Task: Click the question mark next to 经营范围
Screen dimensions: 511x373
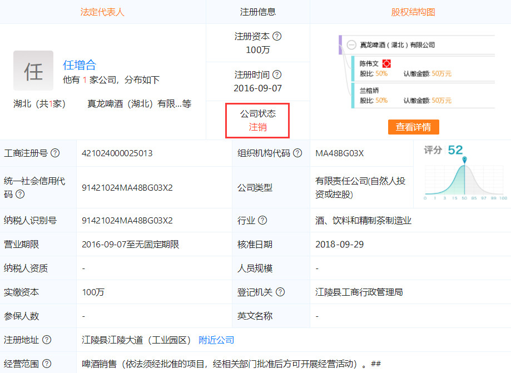Action: [x=47, y=364]
